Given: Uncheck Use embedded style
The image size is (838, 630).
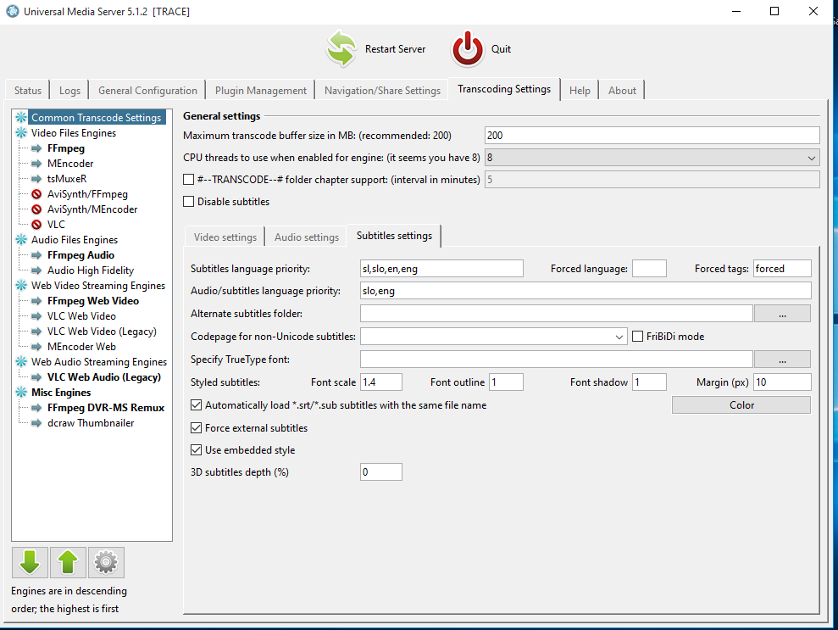Looking at the screenshot, I should (x=196, y=449).
